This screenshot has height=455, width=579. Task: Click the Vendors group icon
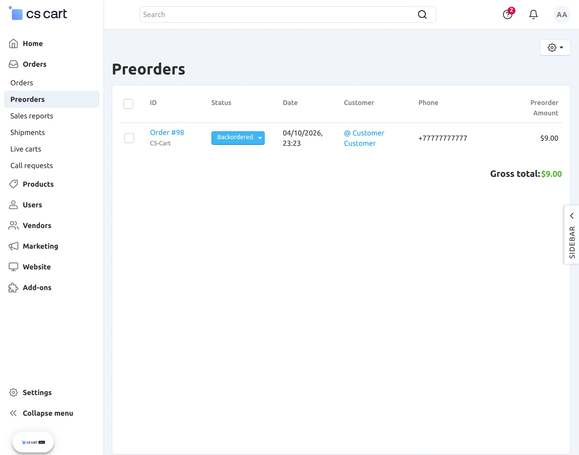click(13, 225)
